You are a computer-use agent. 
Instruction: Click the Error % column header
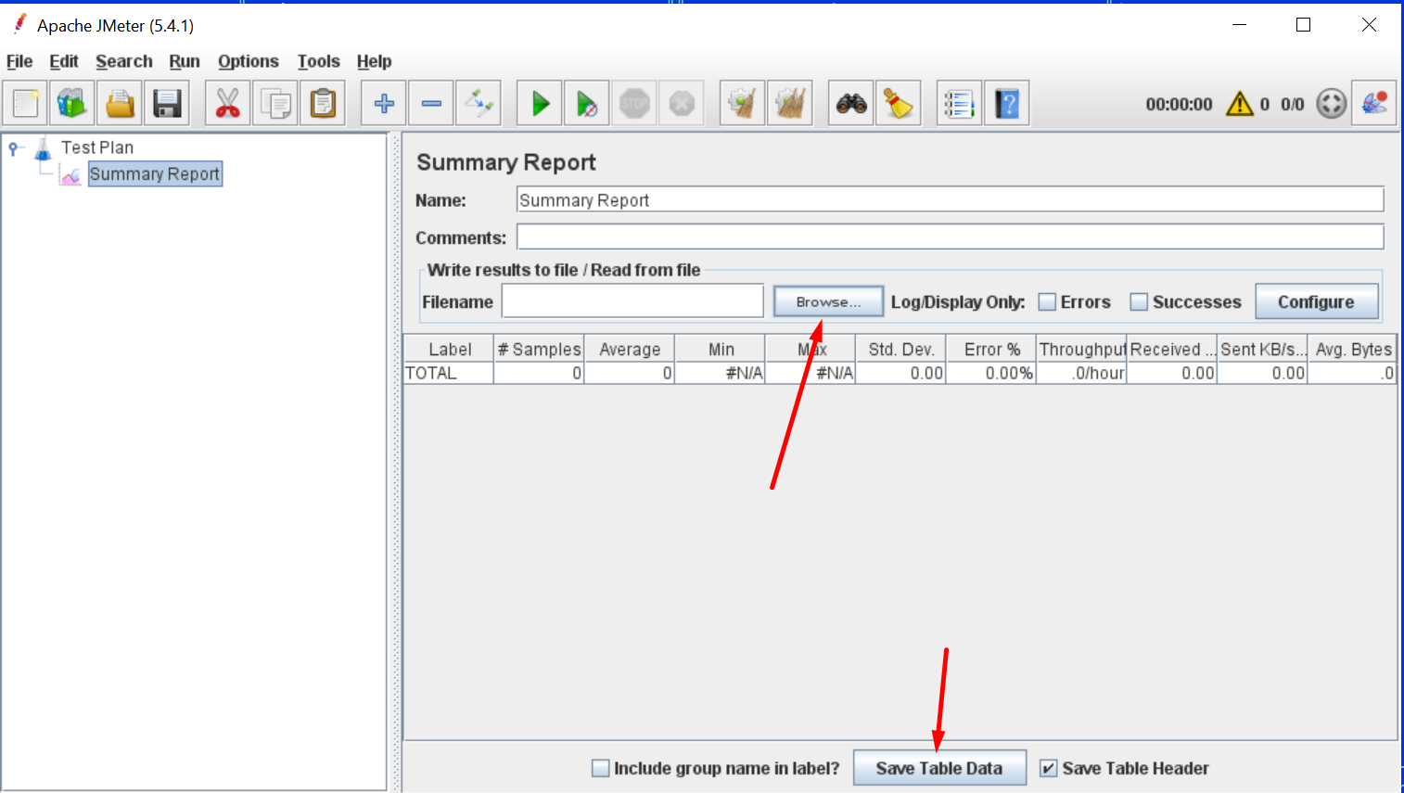(991, 349)
